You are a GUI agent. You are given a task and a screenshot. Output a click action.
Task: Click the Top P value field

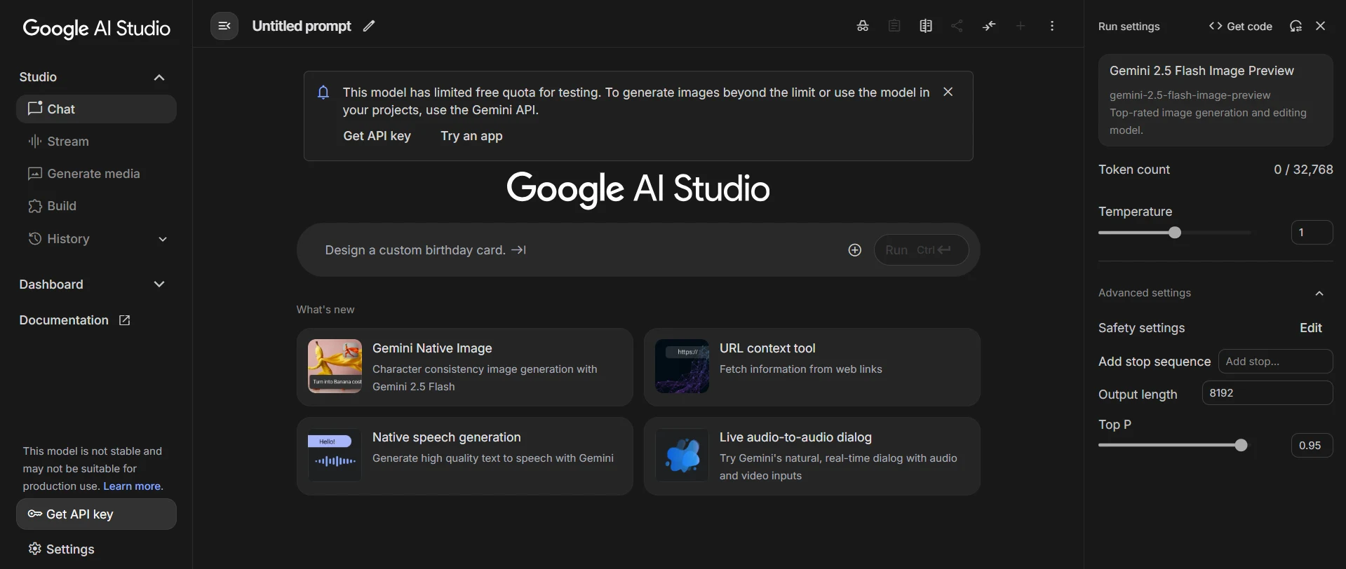[x=1312, y=446]
